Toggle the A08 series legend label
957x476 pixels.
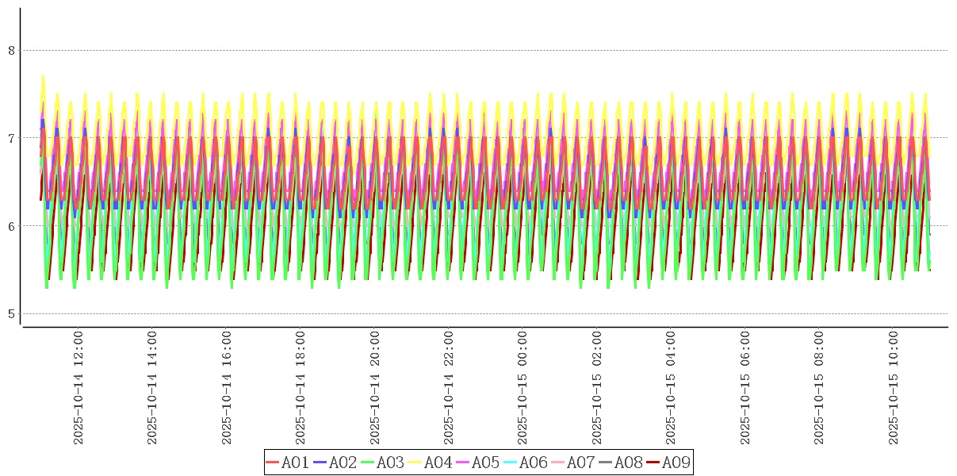[x=628, y=463]
